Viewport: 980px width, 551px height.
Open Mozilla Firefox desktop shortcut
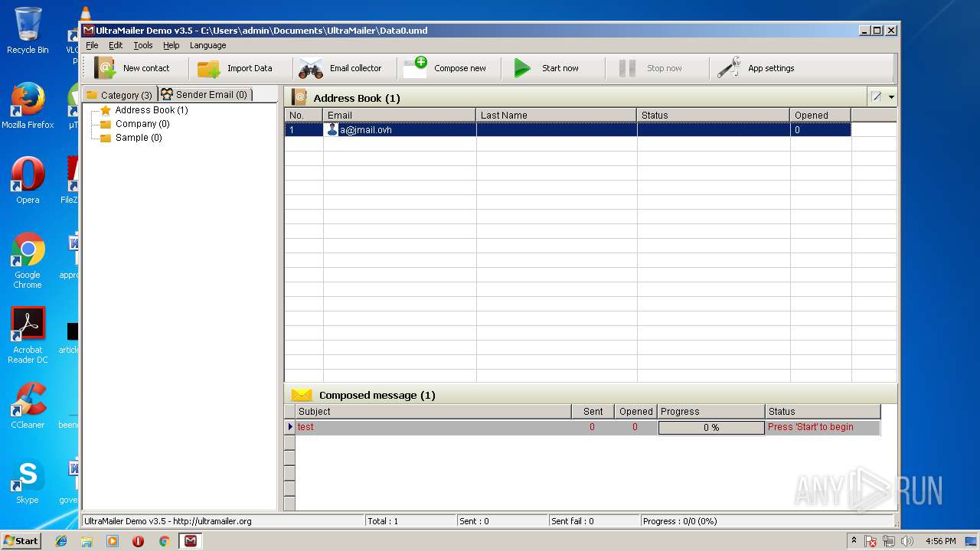click(28, 106)
